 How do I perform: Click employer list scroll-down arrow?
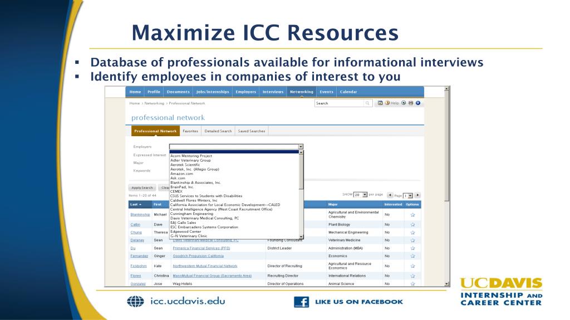pos(301,237)
